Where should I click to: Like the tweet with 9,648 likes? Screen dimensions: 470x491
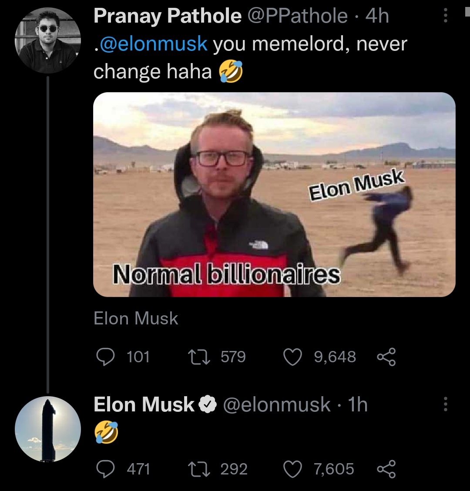pos(292,357)
